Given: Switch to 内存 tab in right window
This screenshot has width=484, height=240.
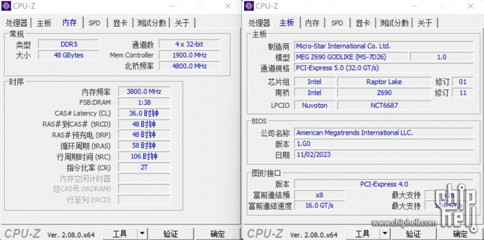Looking at the screenshot, I should (x=312, y=23).
